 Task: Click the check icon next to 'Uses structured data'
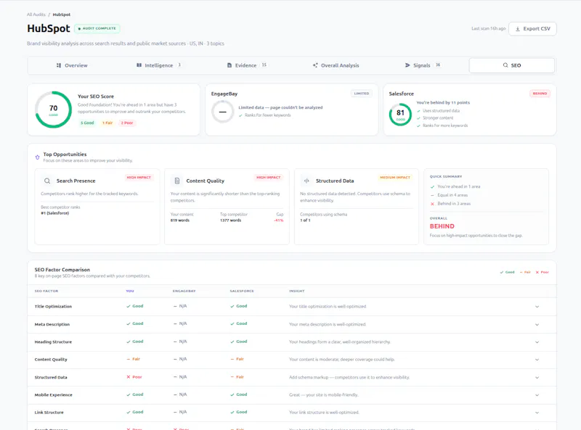click(419, 111)
